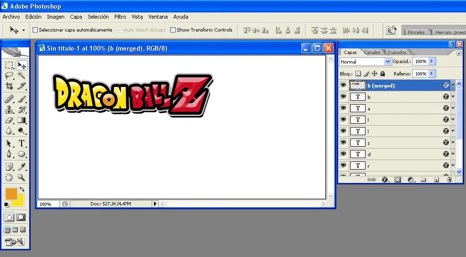Select the Pen tool
Viewport: 466px width, 257px height.
point(9,154)
